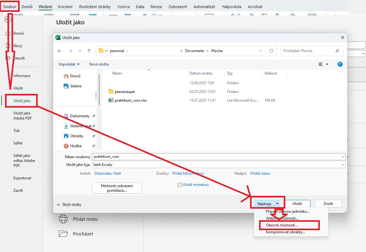Click the search magnifier icon

[x=337, y=51]
